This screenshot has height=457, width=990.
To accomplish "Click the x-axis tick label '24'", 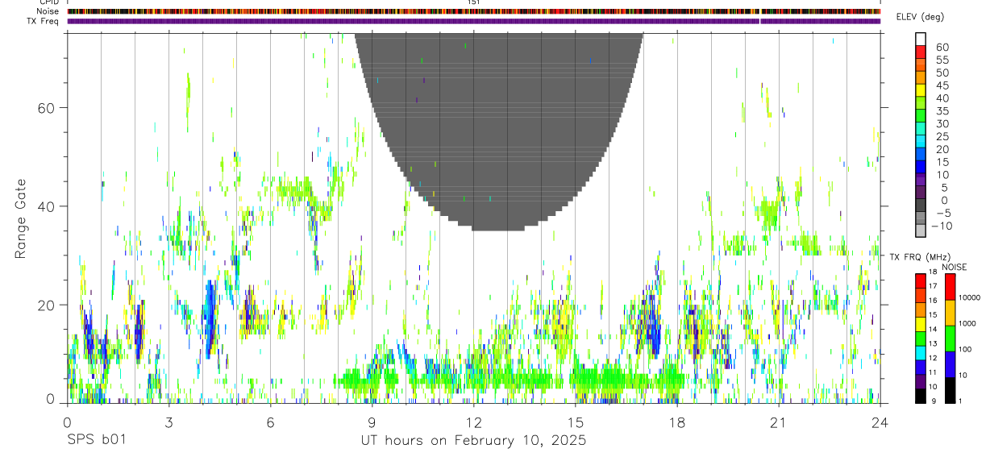I will [880, 422].
